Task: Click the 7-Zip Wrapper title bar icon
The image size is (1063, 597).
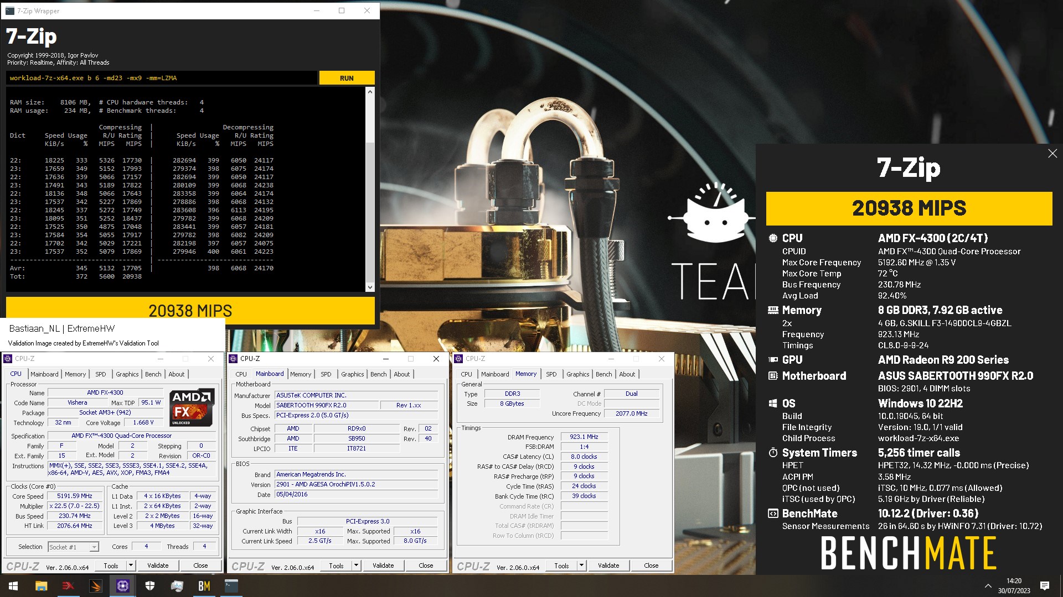Action: (x=10, y=11)
